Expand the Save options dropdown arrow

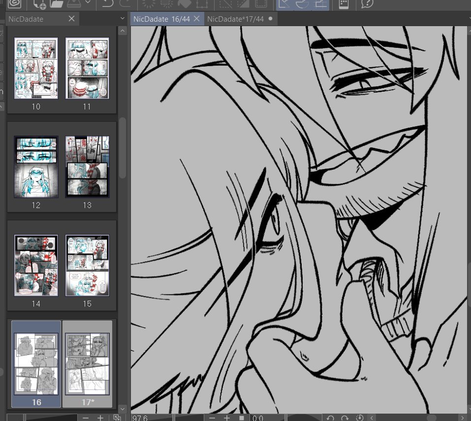(x=88, y=2)
